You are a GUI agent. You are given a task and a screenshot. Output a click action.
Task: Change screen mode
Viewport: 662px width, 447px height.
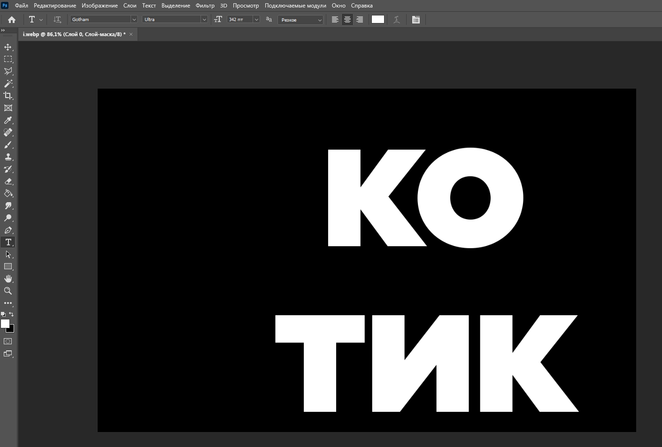point(8,354)
